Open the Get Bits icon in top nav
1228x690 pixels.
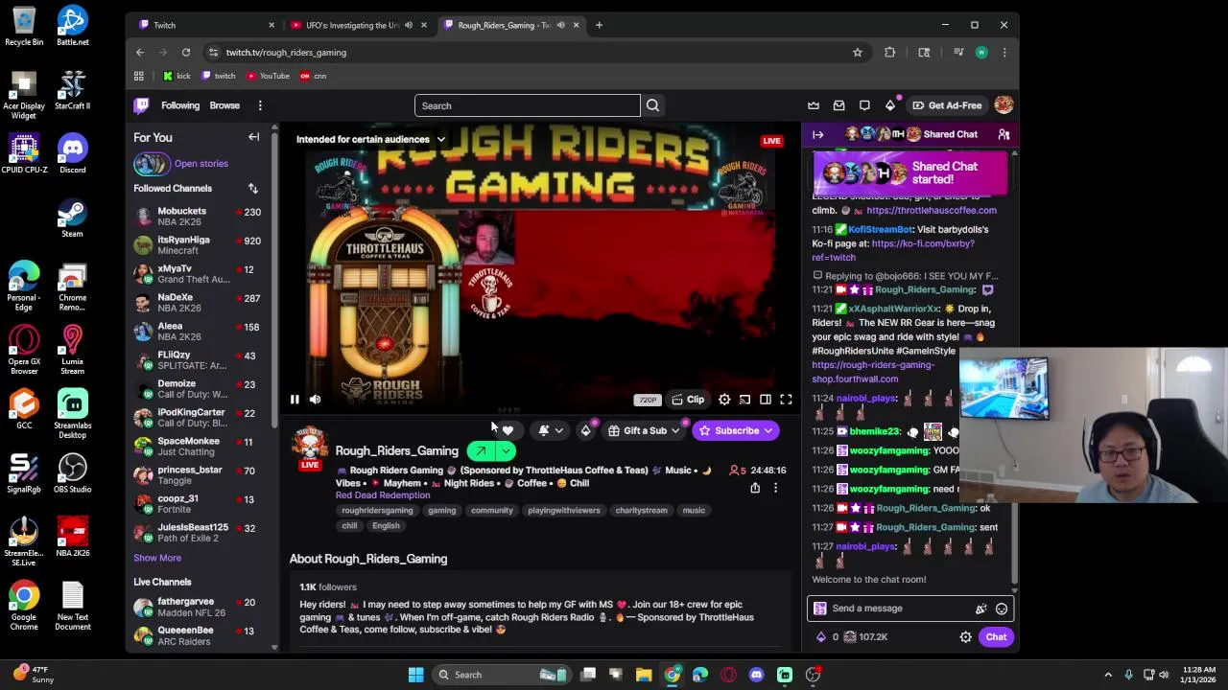pos(890,105)
